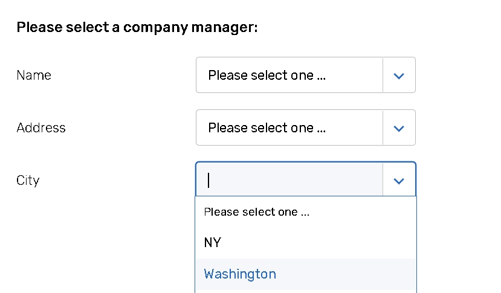Viewport: 501px width, 293px height.
Task: Click the Name field chevron arrow
Action: 399,76
